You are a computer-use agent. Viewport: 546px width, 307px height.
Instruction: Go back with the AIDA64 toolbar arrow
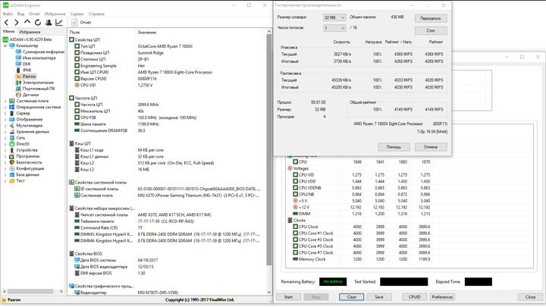(x=6, y=23)
